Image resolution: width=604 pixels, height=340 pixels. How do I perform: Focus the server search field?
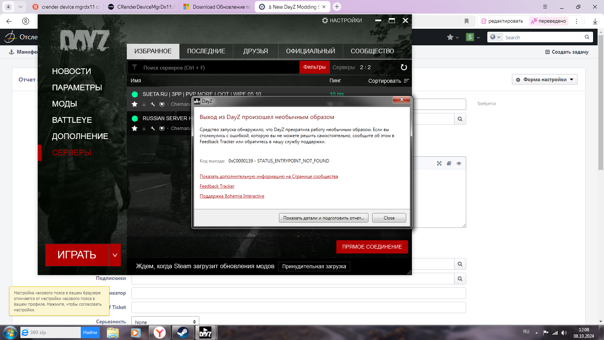(x=219, y=68)
